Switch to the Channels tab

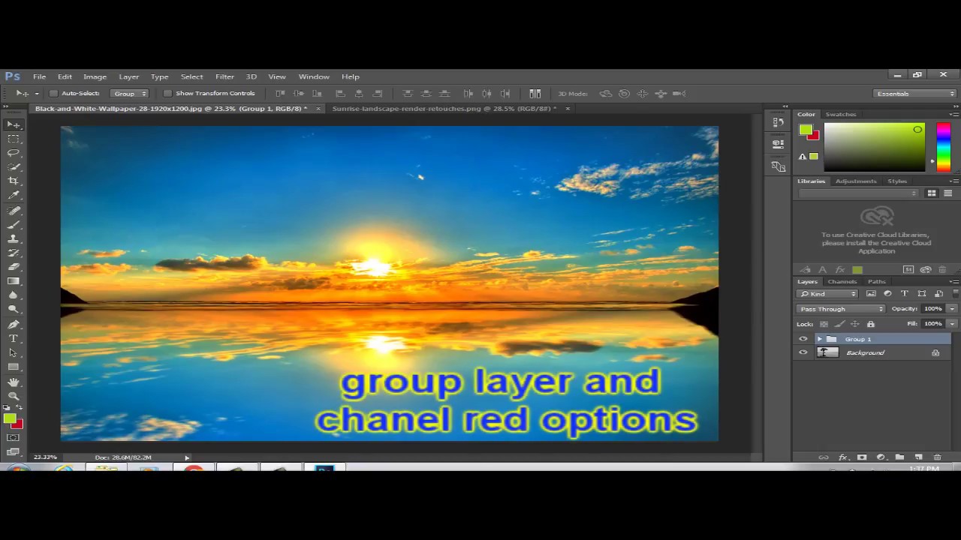point(842,282)
